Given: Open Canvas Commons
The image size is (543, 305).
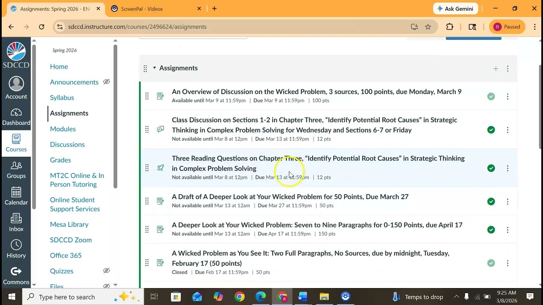Looking at the screenshot, I should (16, 276).
